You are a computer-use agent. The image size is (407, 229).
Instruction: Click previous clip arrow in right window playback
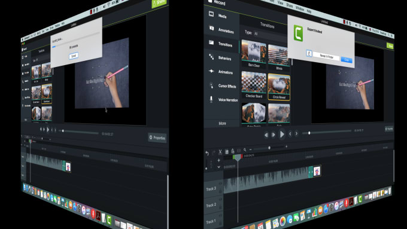point(290,134)
